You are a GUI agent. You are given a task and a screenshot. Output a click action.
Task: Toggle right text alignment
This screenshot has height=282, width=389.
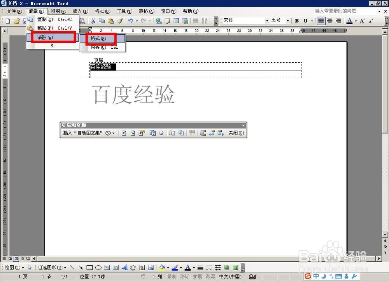point(338,21)
